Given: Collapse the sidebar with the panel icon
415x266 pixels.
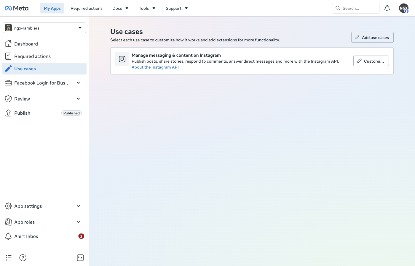Looking at the screenshot, I should click(x=80, y=258).
